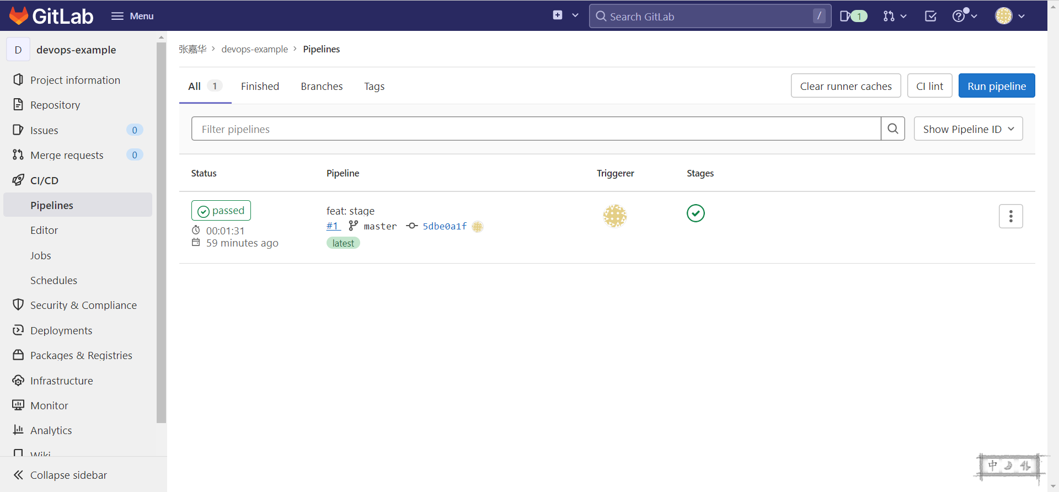
Task: Open issues counter icon in top bar
Action: [853, 16]
